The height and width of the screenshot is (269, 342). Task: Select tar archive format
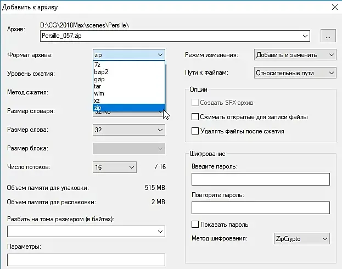pyautogui.click(x=97, y=86)
